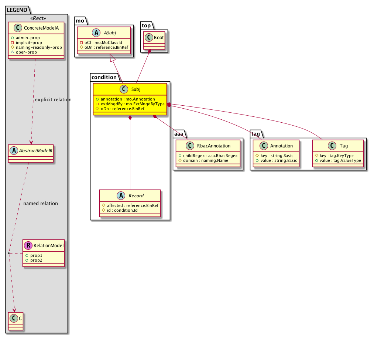The image size is (374, 337).
Task: Click the pink R icon of RelationModel
Action: 28,245
